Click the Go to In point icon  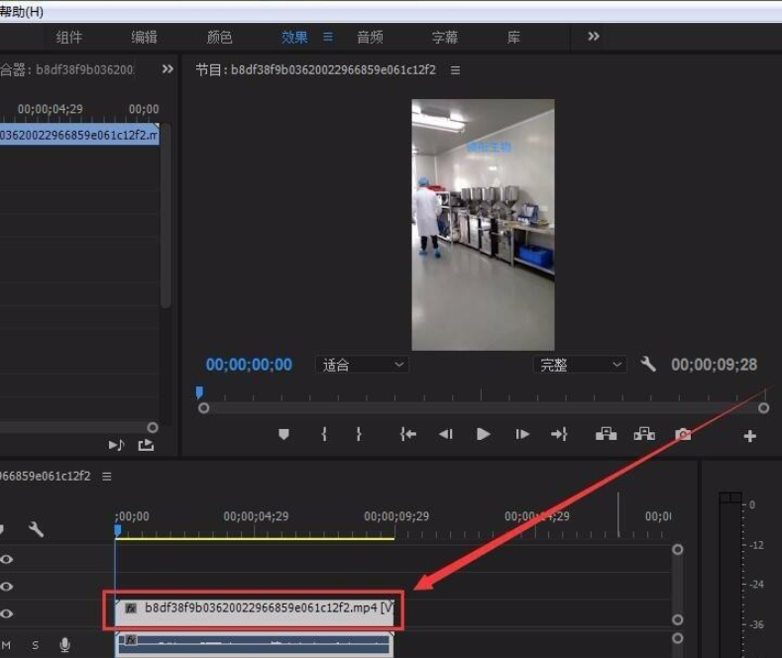[407, 434]
